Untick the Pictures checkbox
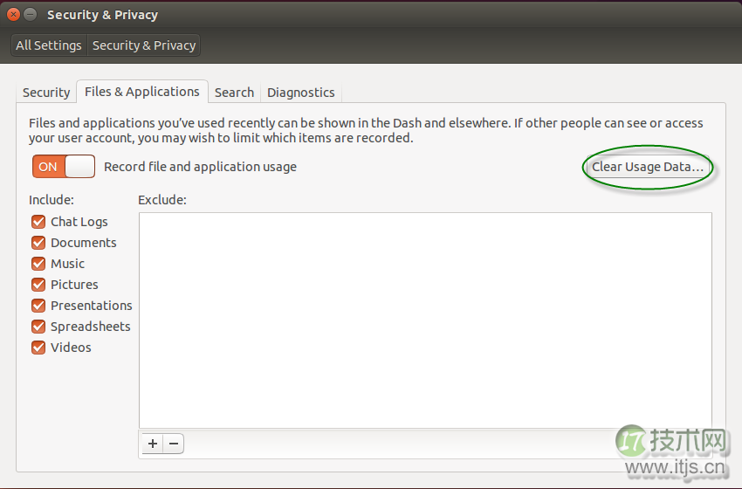 click(x=38, y=285)
